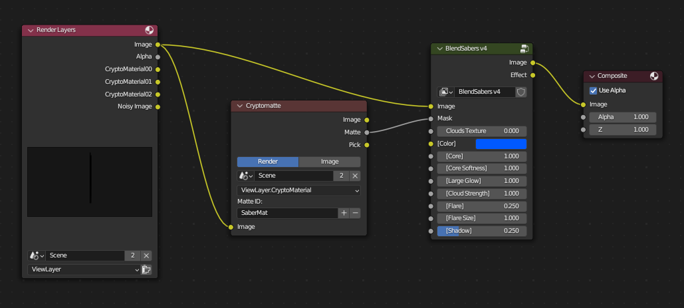Click the scene browse icon in Cryptomatte node
This screenshot has height=308, width=684.
pos(245,176)
